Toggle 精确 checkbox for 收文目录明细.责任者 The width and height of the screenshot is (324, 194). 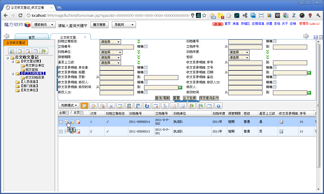coord(146,68)
